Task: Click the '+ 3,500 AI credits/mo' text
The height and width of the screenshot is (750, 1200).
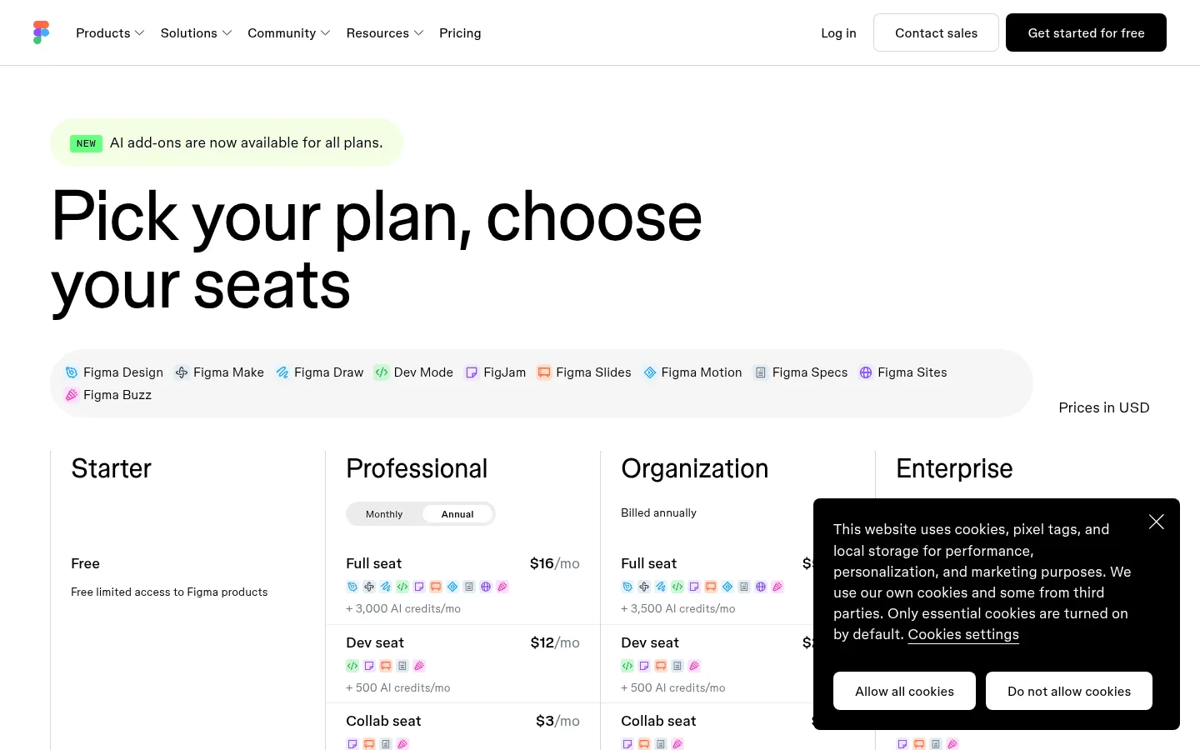Action: tap(678, 609)
